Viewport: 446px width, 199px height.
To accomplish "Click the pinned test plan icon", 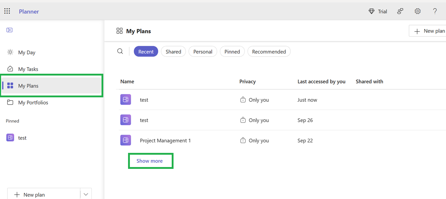I will (10, 138).
